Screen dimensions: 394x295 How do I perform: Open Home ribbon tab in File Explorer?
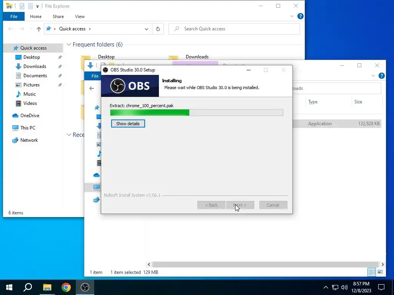36,17
